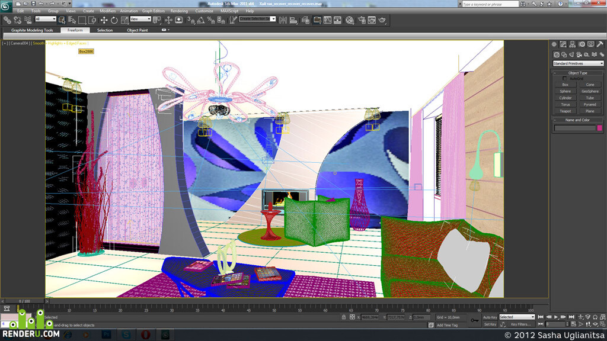
Task: Open the Create Selection Set dropdown
Action: click(257, 18)
